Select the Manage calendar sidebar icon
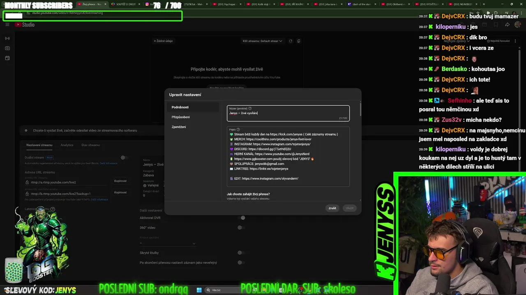The image size is (526, 295). pos(7,58)
